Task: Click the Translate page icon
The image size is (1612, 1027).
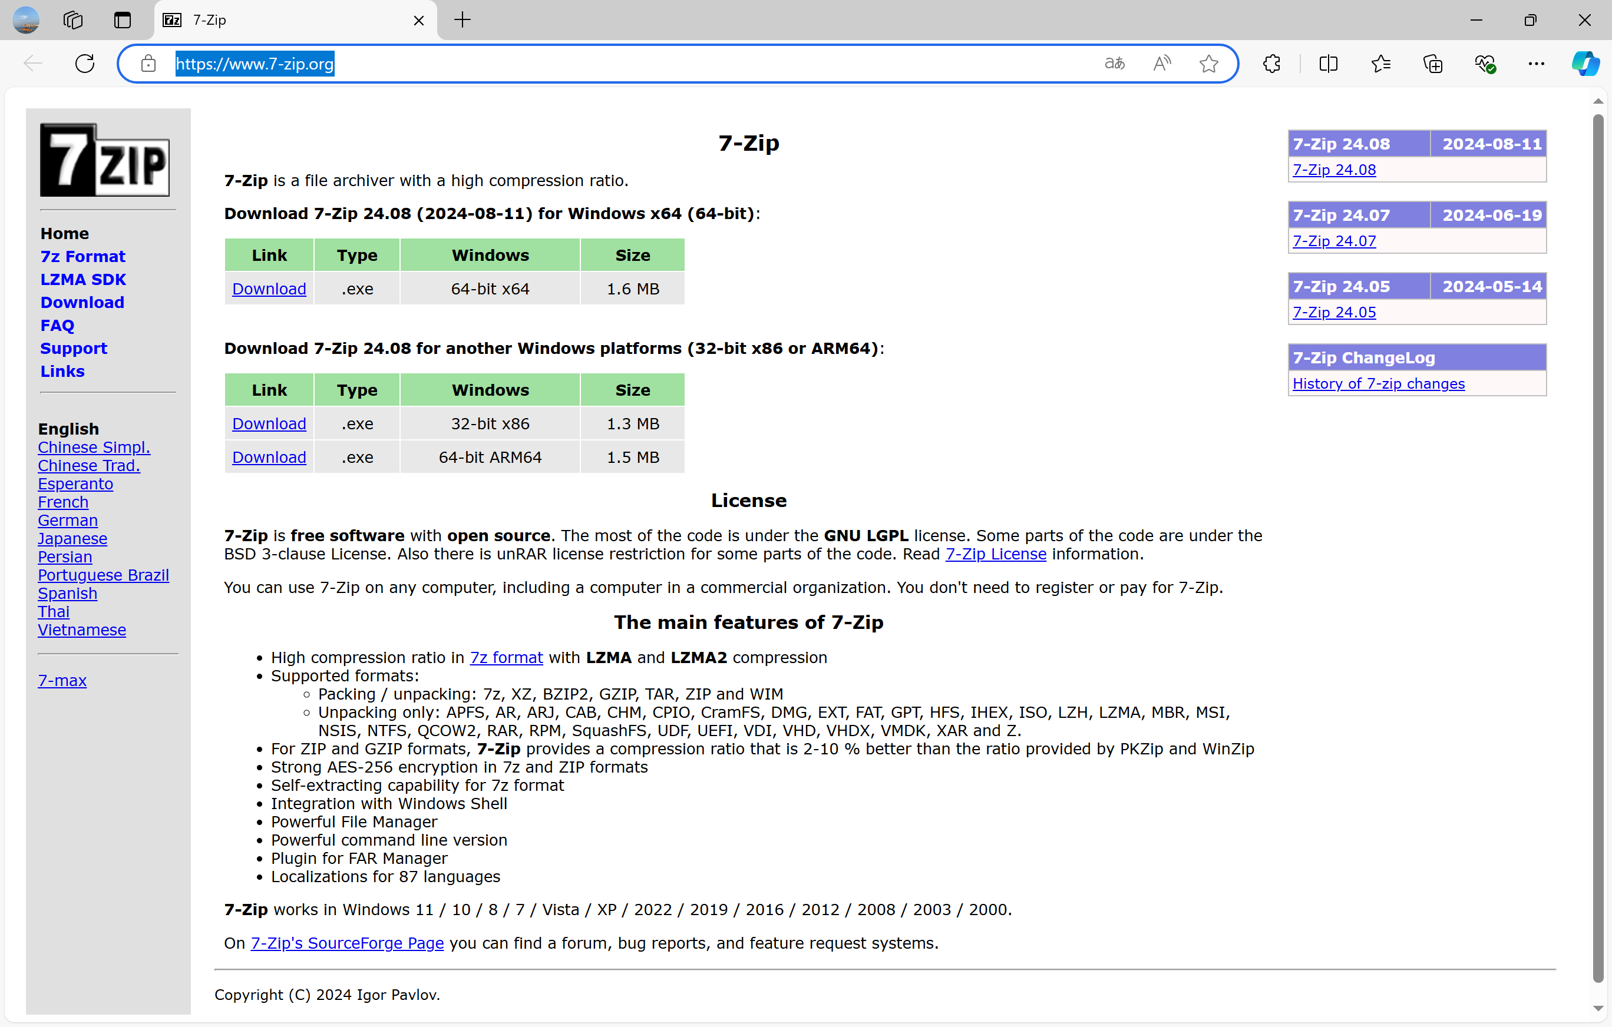Action: click(x=1114, y=64)
